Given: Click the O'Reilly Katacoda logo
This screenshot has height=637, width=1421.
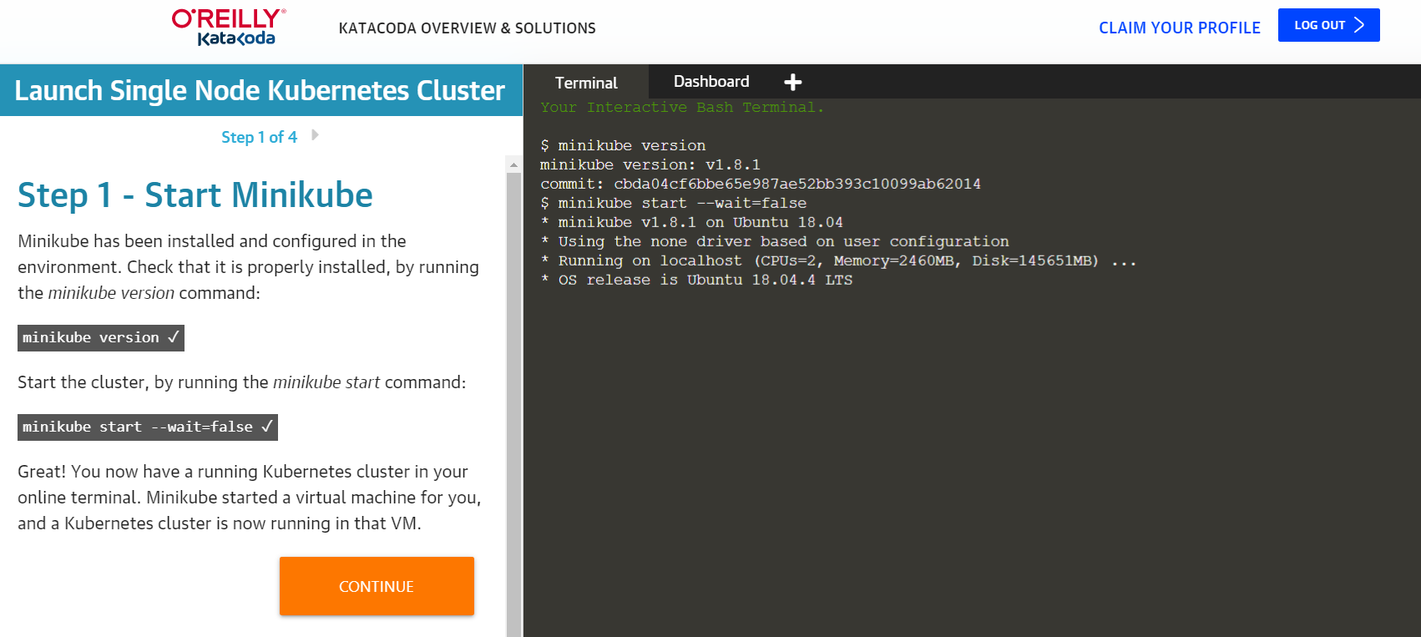Looking at the screenshot, I should click(229, 28).
